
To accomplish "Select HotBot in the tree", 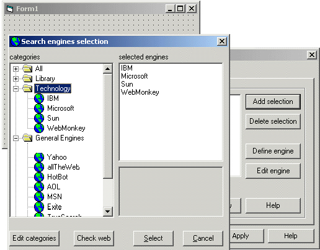I will coord(58,177).
